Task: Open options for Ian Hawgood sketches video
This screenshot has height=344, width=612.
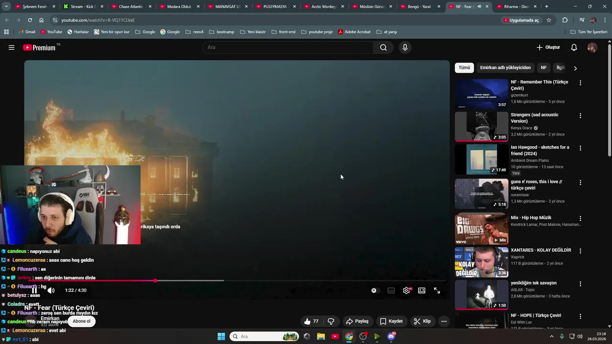Action: pos(580,148)
